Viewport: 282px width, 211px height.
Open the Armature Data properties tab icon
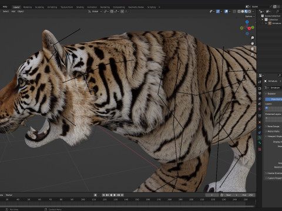pyautogui.click(x=260, y=138)
